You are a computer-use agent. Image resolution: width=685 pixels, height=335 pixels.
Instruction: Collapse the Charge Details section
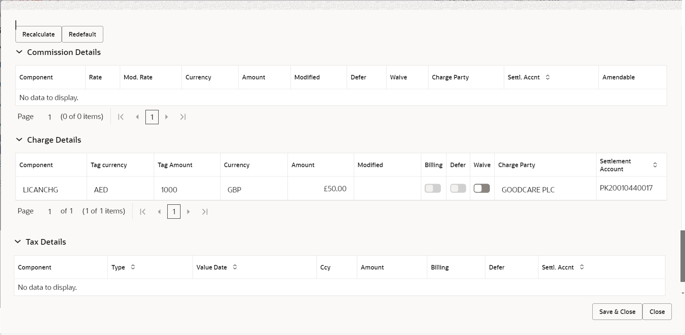click(19, 140)
